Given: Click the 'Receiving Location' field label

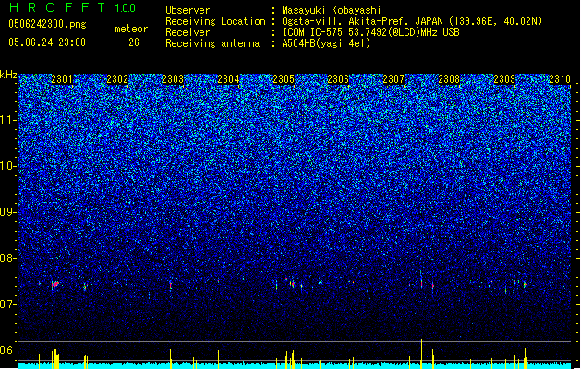Looking at the screenshot, I should tap(215, 21).
